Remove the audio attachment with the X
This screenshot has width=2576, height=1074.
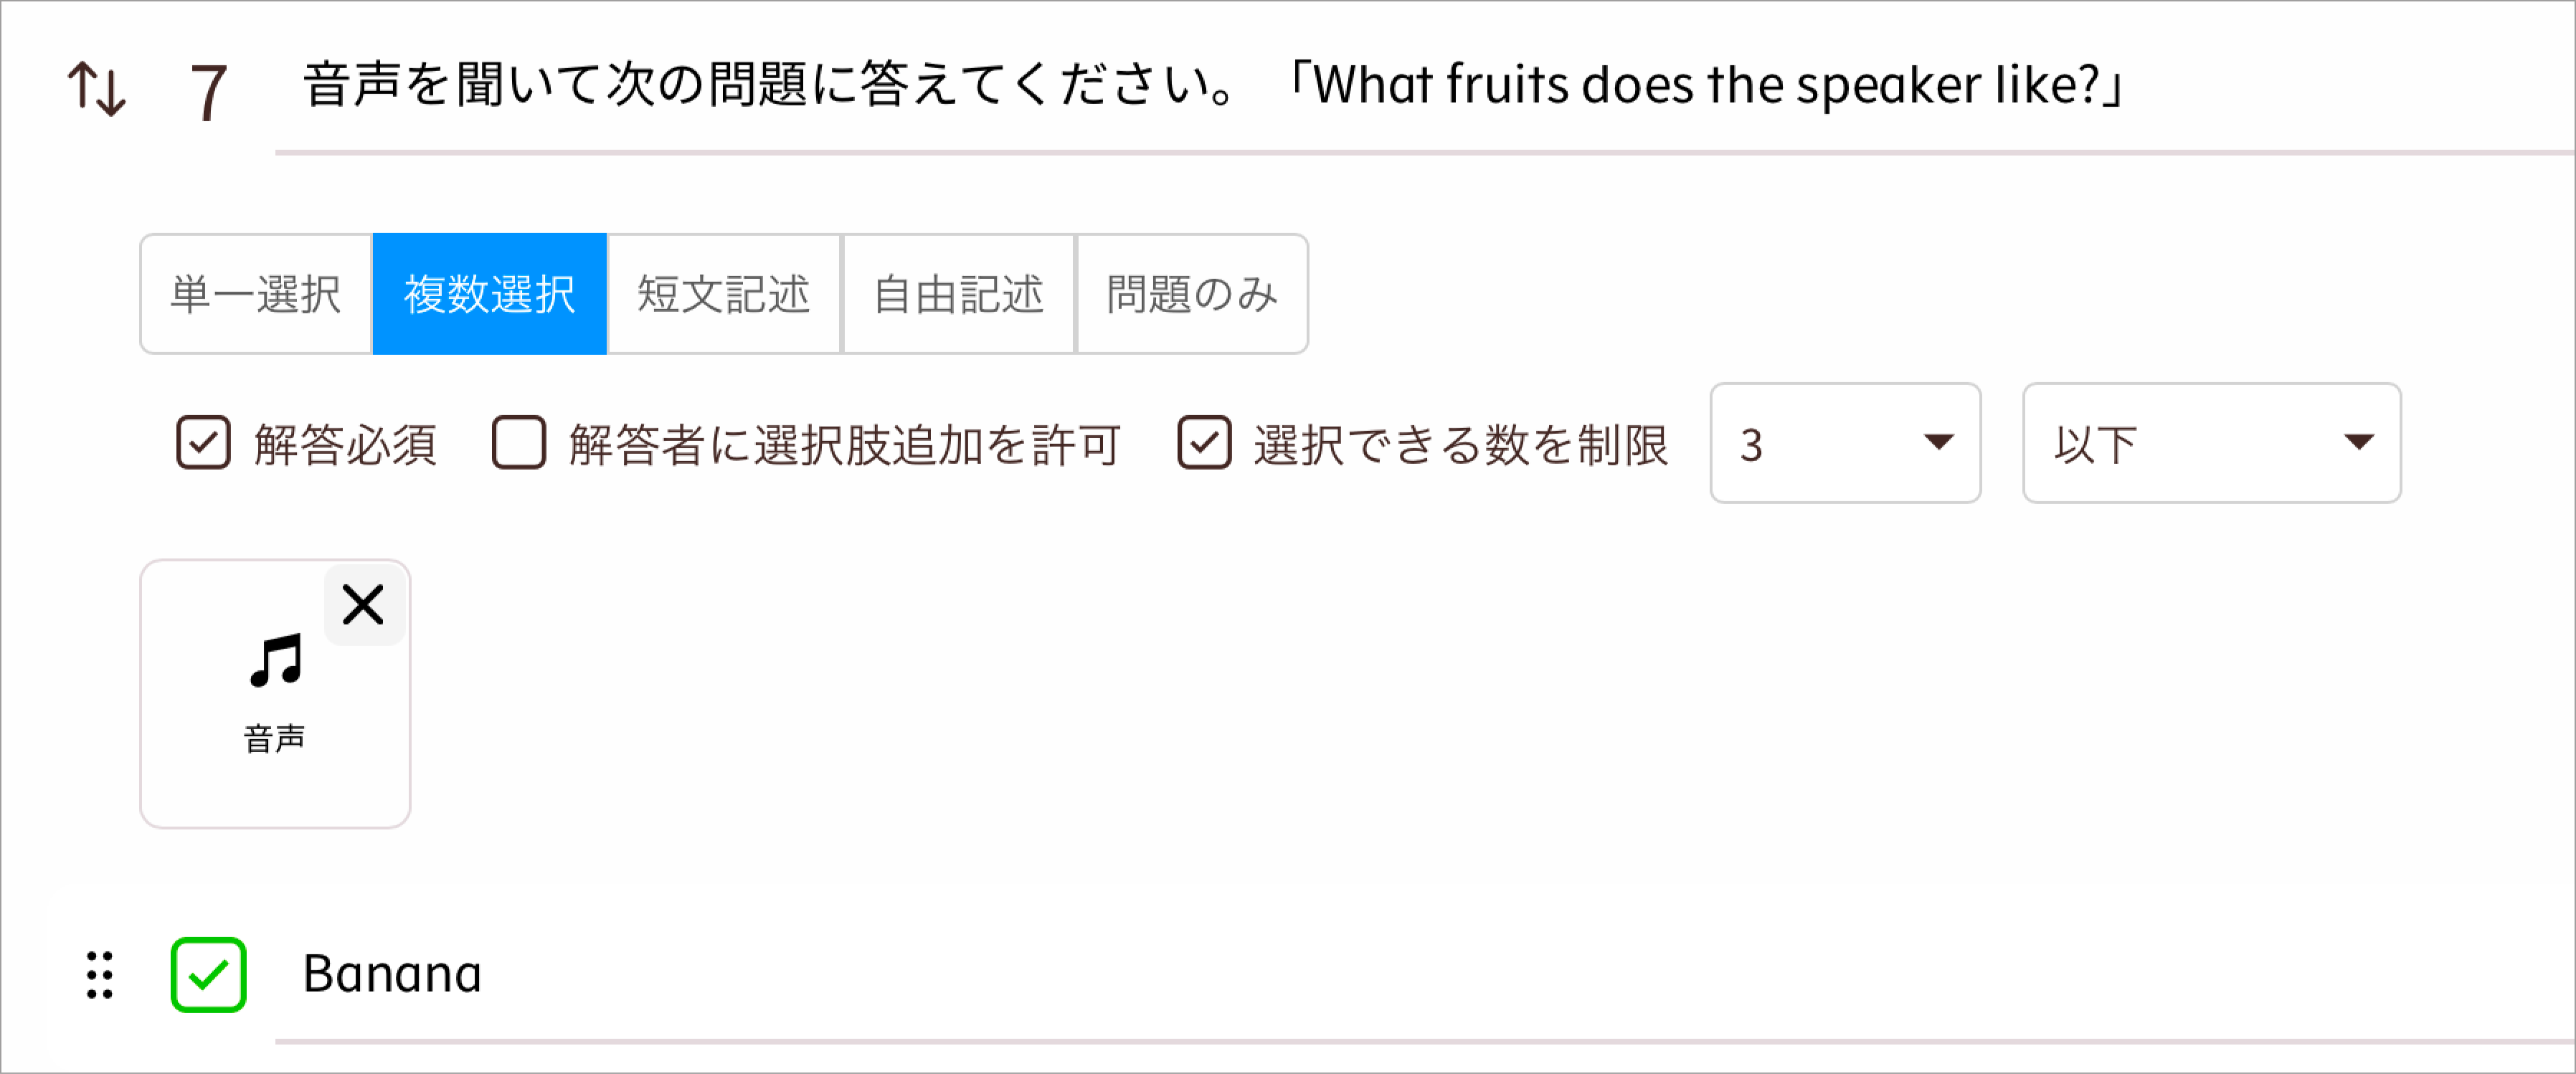coord(363,604)
